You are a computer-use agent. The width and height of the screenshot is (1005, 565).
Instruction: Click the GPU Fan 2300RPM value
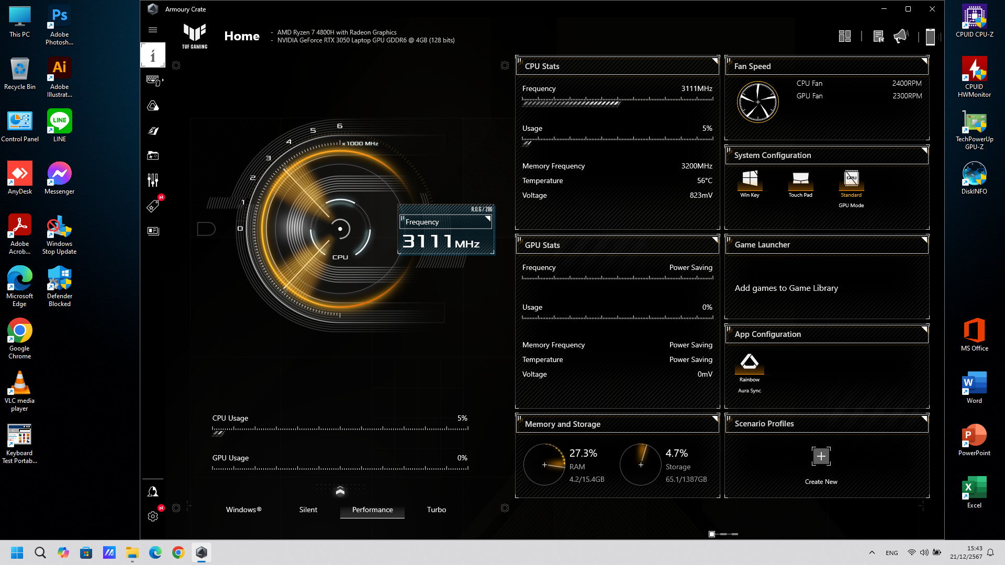coord(907,96)
